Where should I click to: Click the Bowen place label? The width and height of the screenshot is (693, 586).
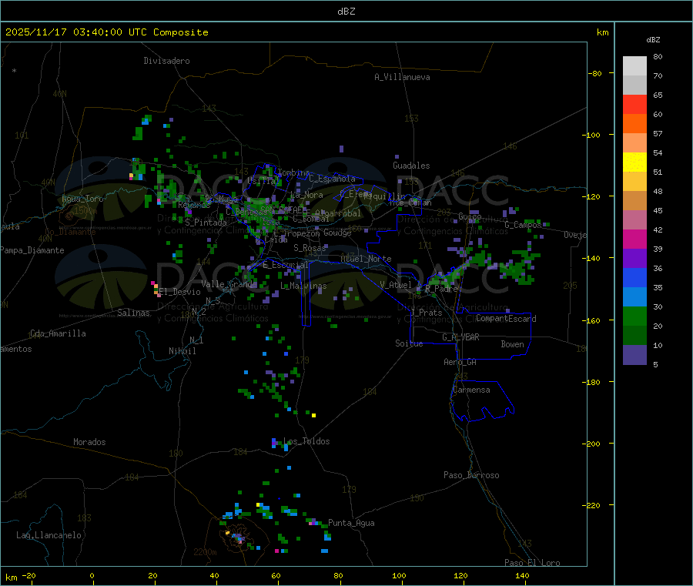tap(512, 344)
